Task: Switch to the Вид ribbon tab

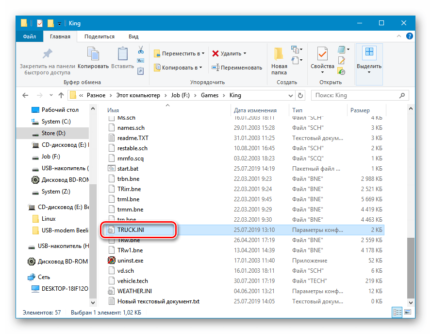Action: point(133,36)
